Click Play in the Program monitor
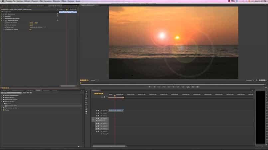Screen dimensions: 268x150 coord(174,87)
